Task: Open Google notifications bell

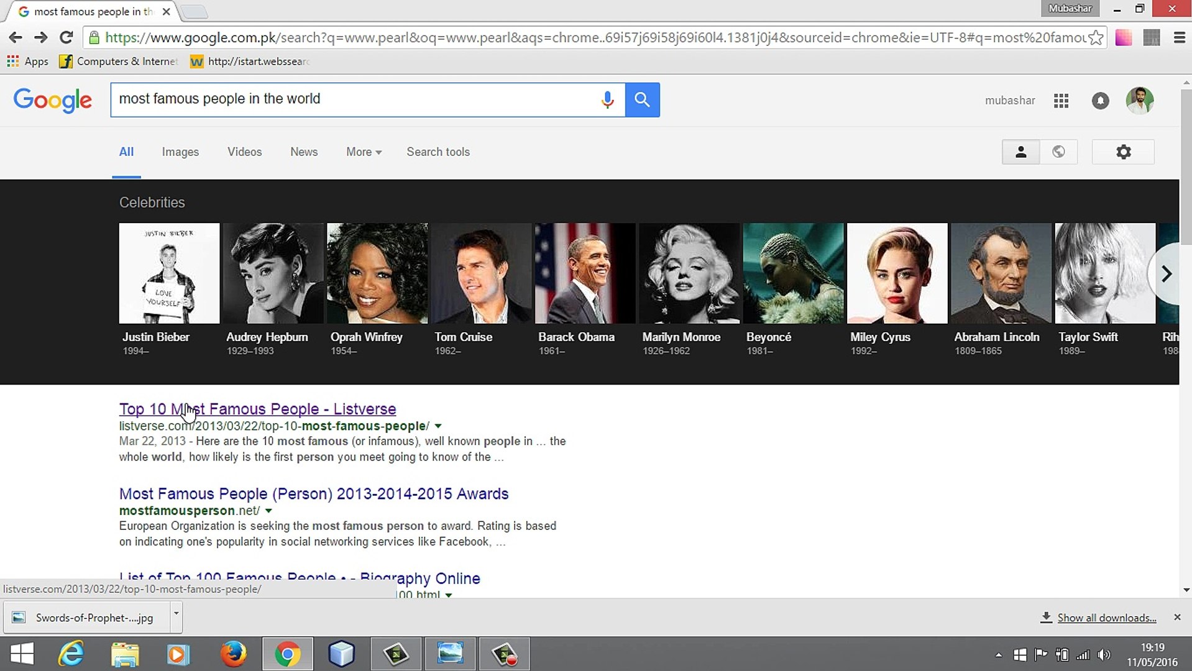Action: click(x=1100, y=101)
